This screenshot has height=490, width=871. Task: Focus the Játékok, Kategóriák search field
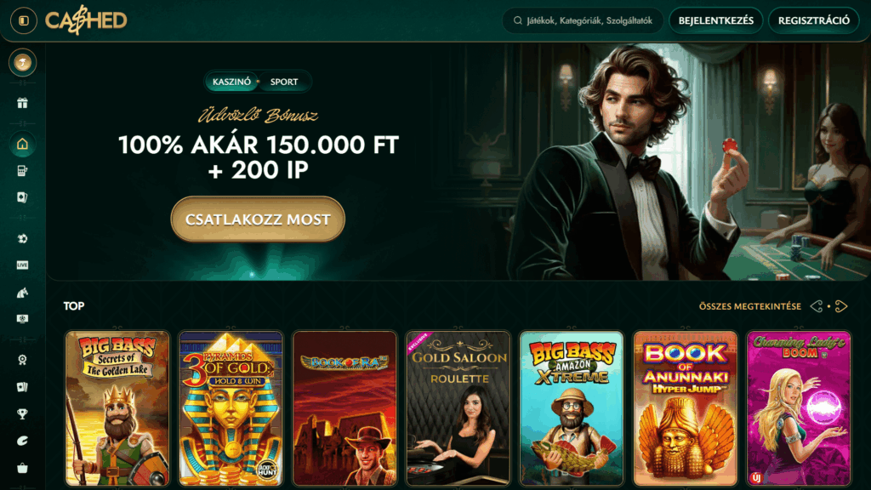(583, 20)
